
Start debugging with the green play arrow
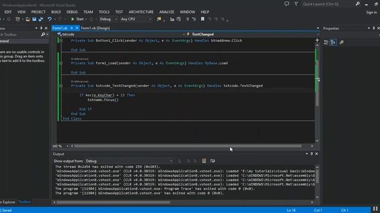72,19
